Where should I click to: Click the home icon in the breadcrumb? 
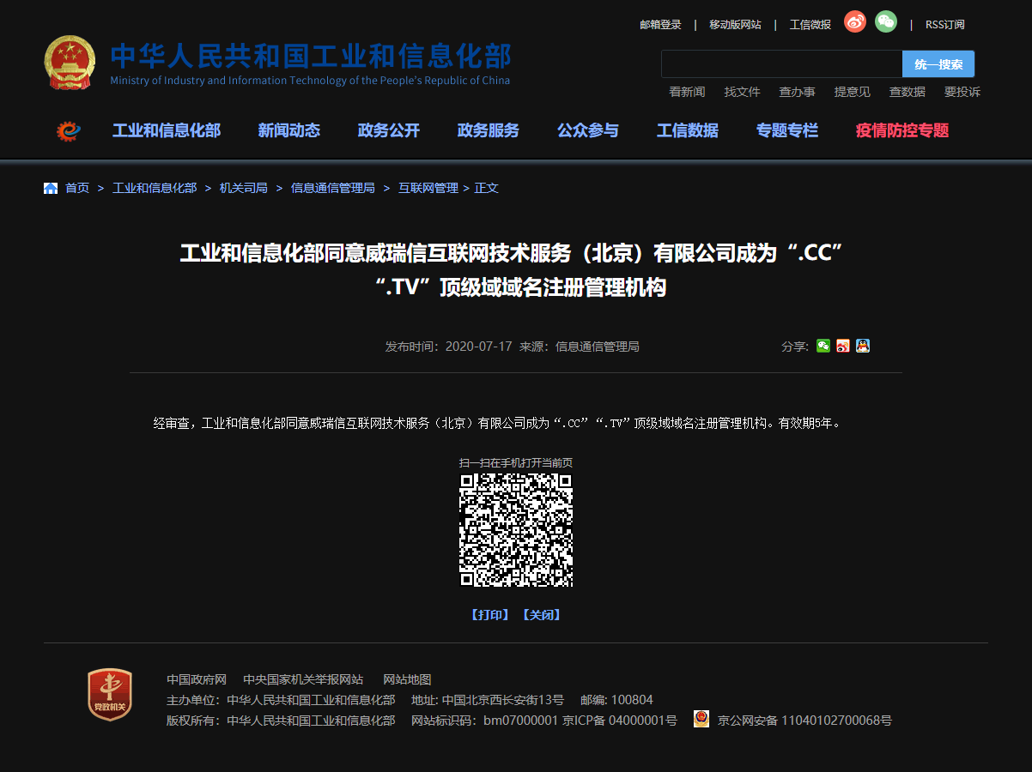click(51, 188)
